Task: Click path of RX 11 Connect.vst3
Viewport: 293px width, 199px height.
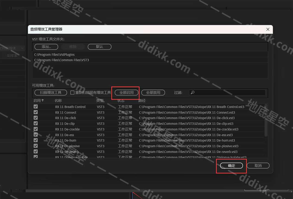Action: click(187, 112)
